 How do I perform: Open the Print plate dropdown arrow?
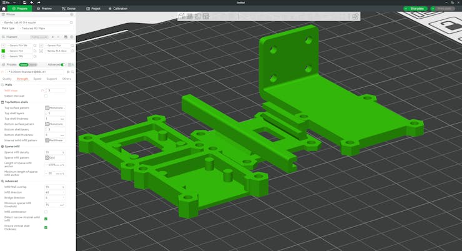(x=433, y=9)
